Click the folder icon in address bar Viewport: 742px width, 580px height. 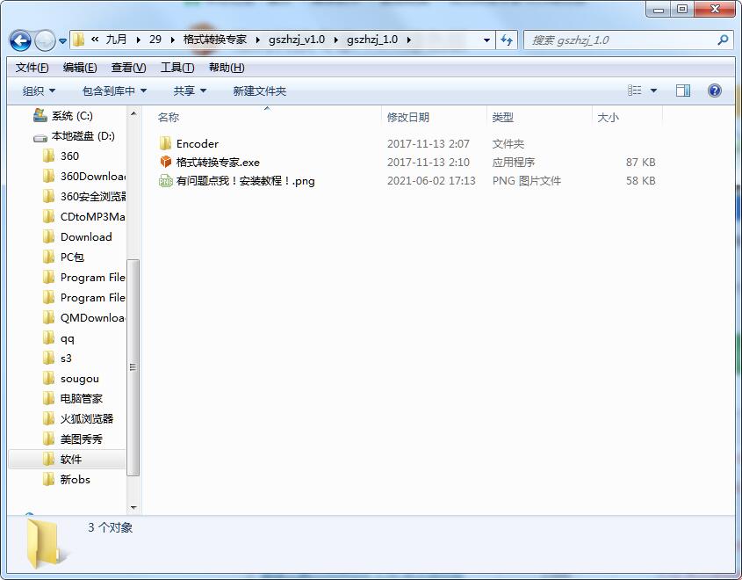pyautogui.click(x=79, y=40)
